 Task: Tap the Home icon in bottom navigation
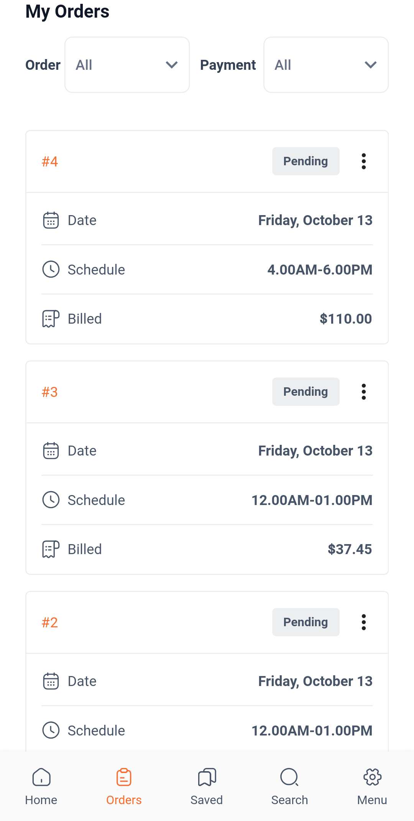click(41, 777)
